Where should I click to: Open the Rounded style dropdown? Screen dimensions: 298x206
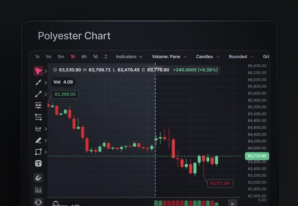[x=241, y=57]
